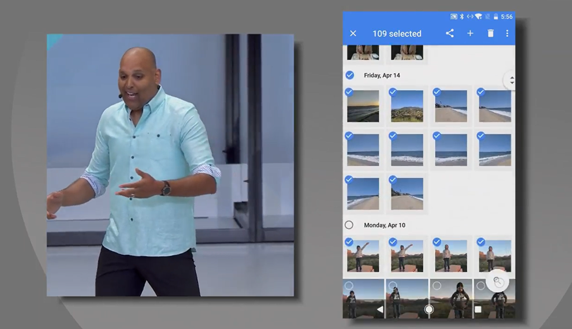Open first beach path photo in third row
Screen dimensions: 572x329
(363, 194)
